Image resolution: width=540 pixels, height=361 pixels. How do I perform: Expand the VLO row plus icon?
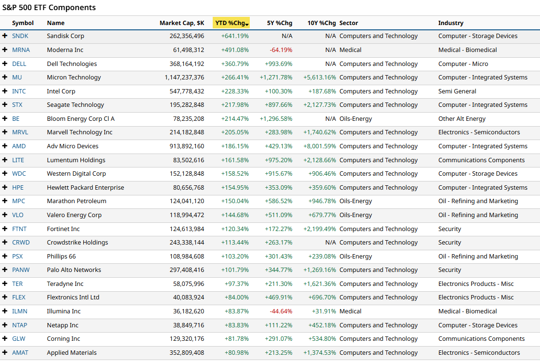pyautogui.click(x=5, y=215)
